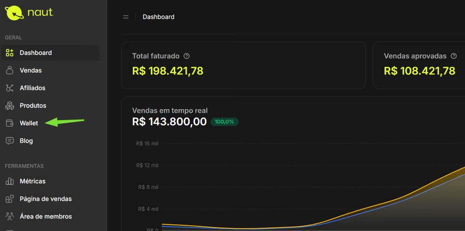
Task: Click the Afiliados network icon
Action: tap(9, 88)
